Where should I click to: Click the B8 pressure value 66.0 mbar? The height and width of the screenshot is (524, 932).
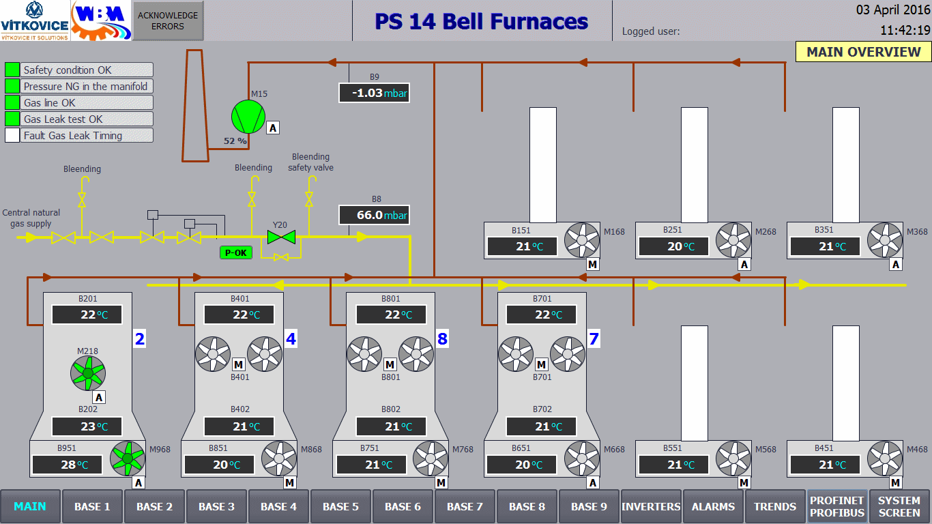point(375,215)
